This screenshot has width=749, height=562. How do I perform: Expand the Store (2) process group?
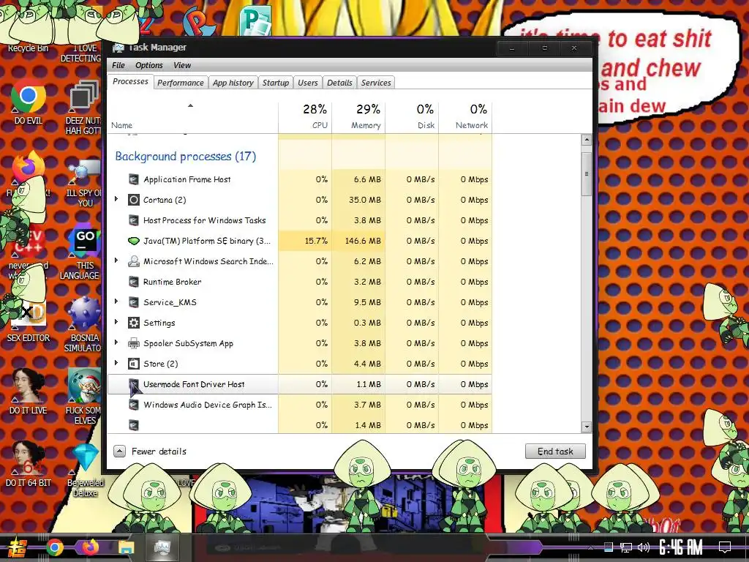pyautogui.click(x=116, y=363)
